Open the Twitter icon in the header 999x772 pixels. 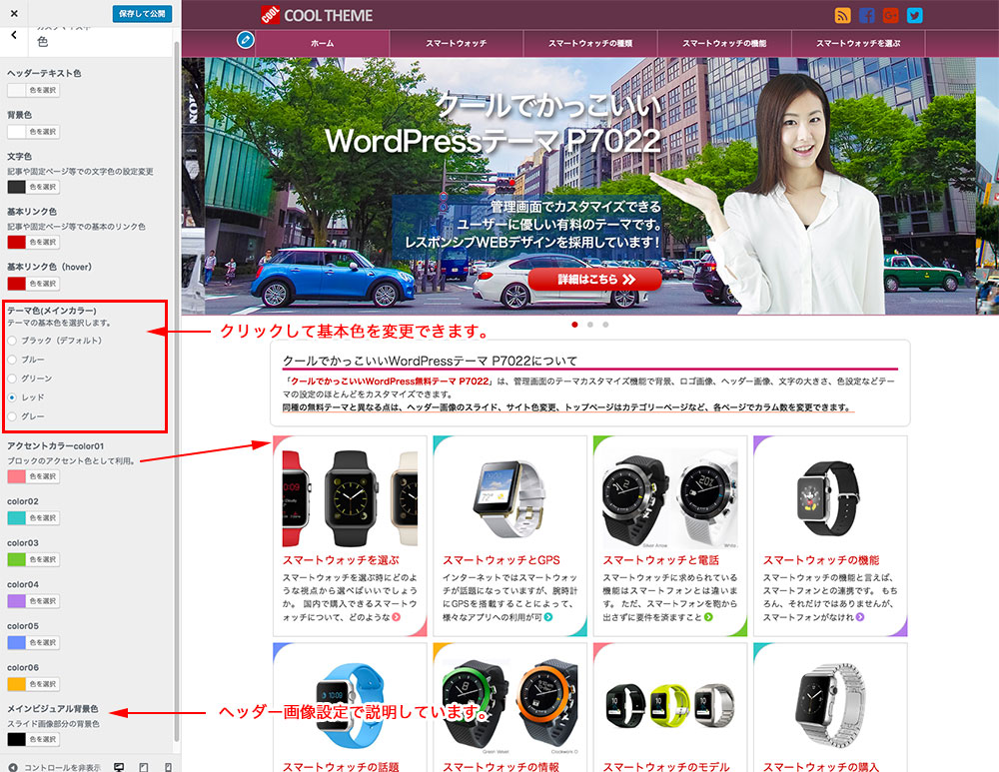(914, 15)
